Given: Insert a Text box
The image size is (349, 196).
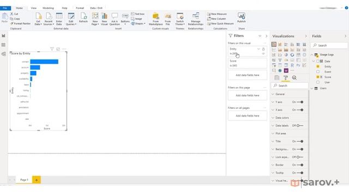Looking at the screenshot, I should (x=138, y=14).
